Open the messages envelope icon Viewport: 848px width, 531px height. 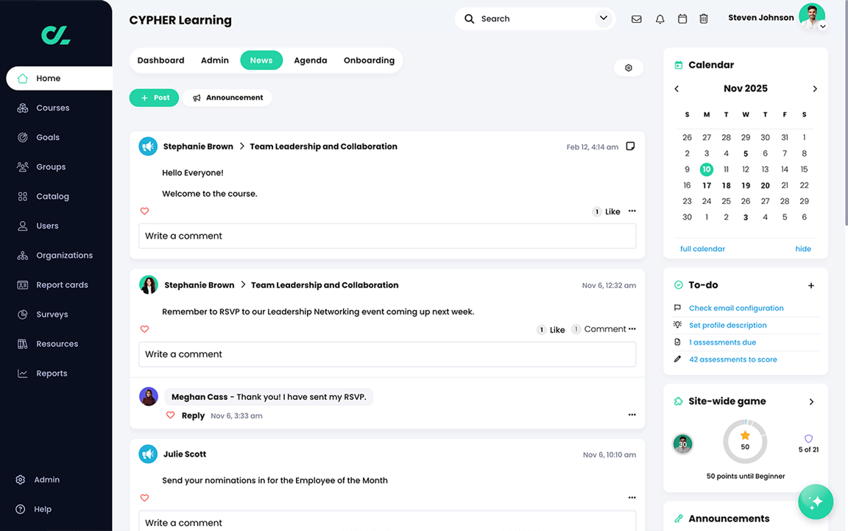637,19
